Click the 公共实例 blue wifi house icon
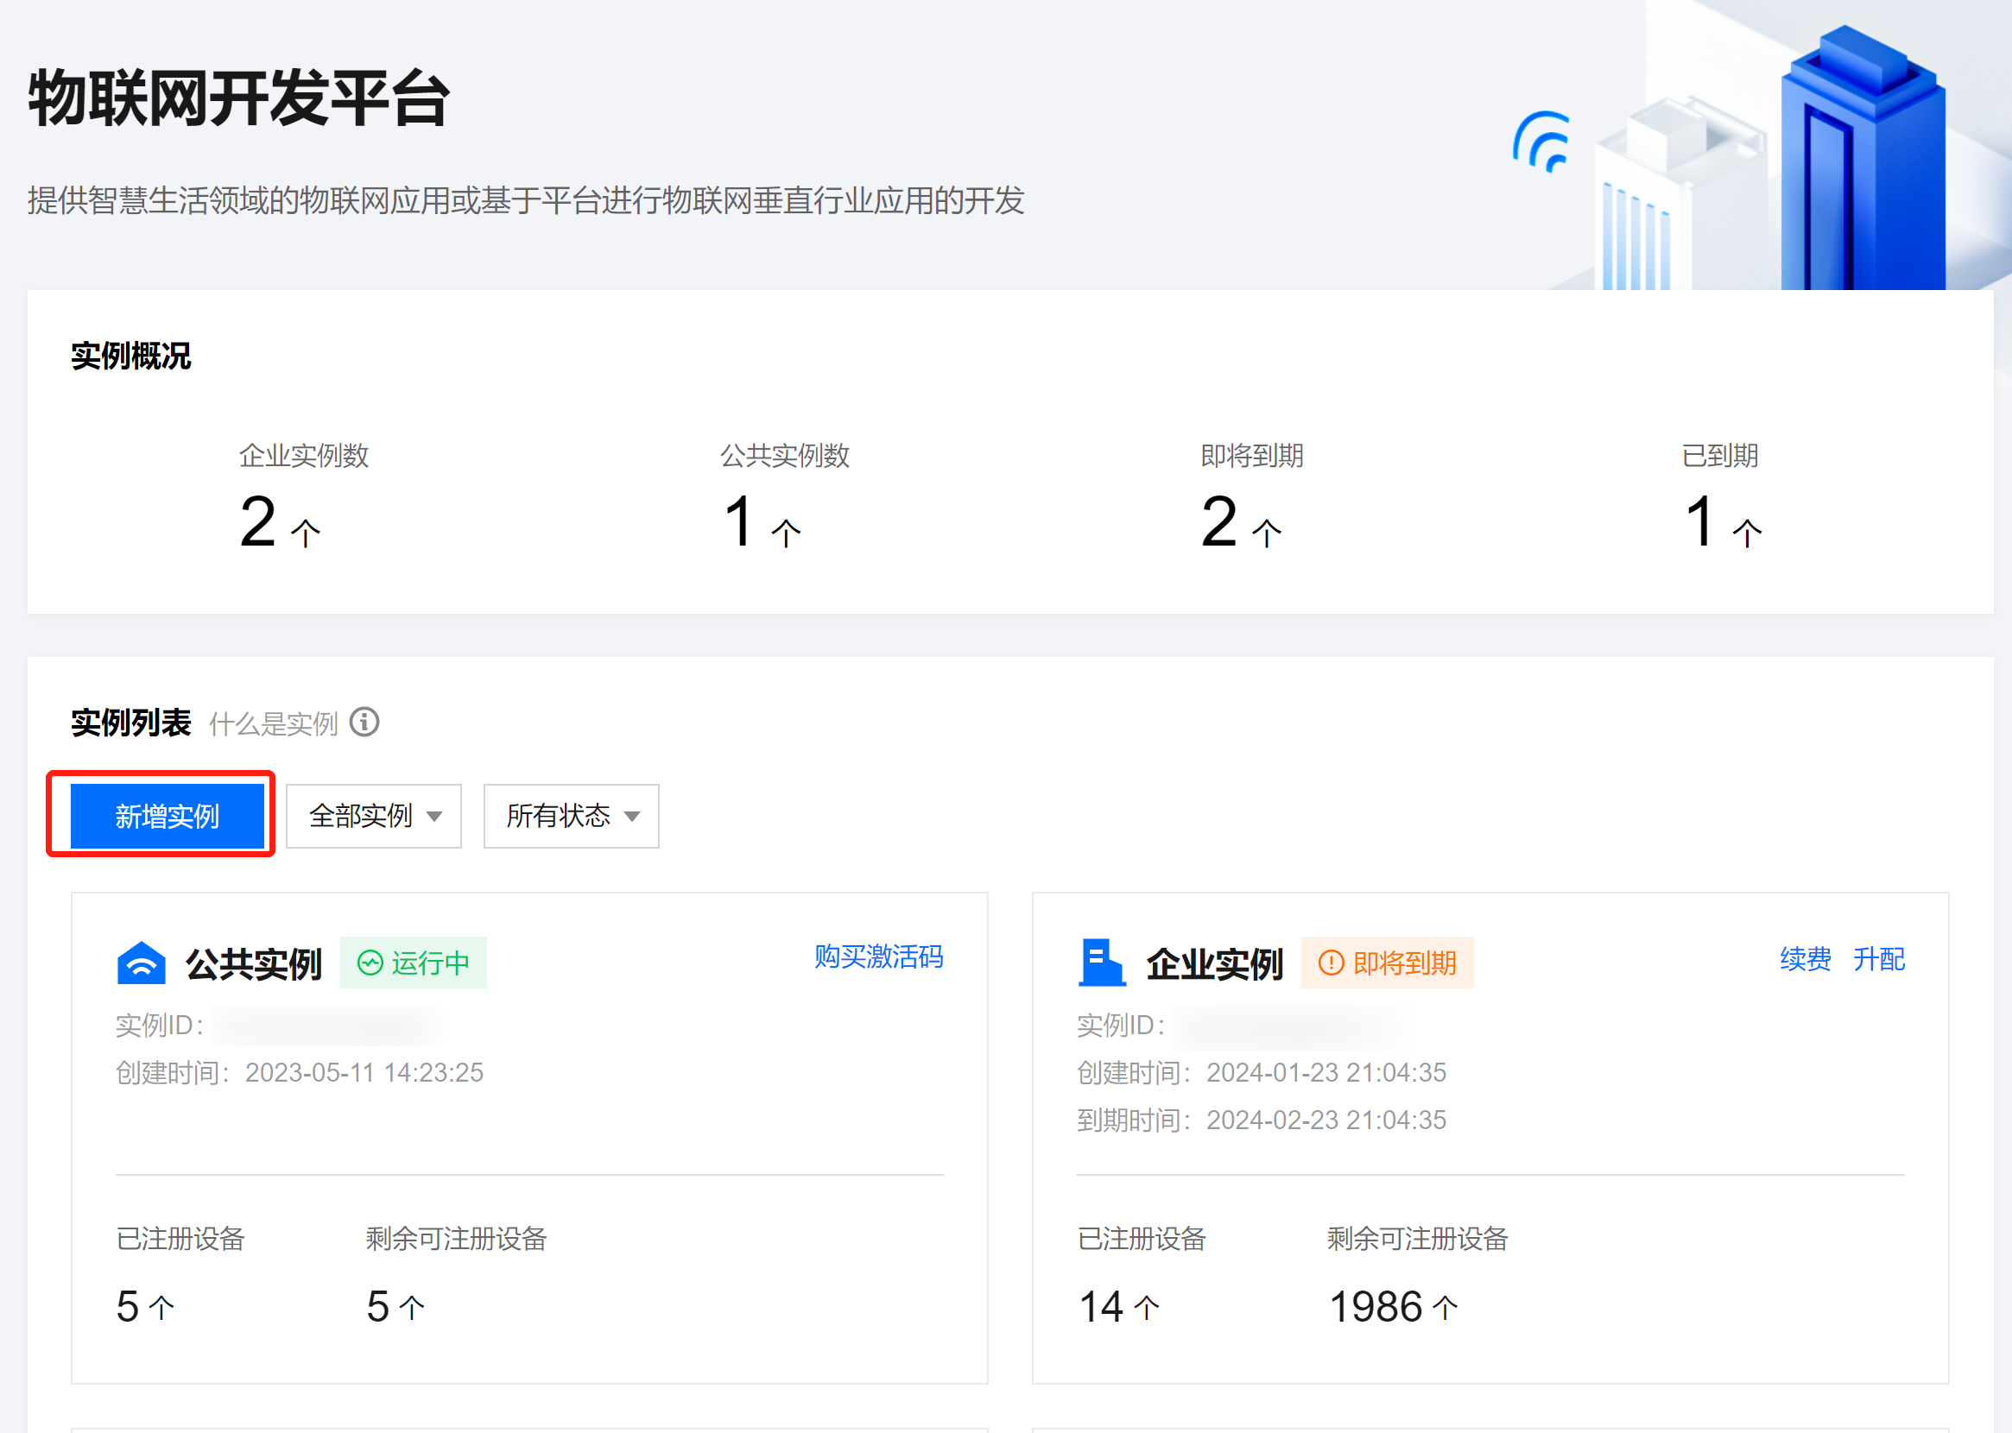 (x=142, y=963)
